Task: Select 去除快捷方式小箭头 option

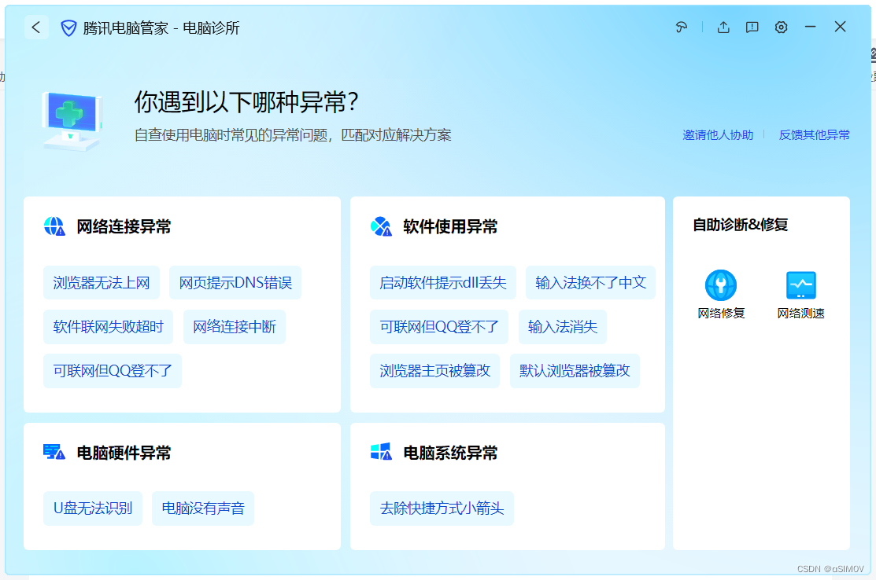Action: tap(442, 508)
